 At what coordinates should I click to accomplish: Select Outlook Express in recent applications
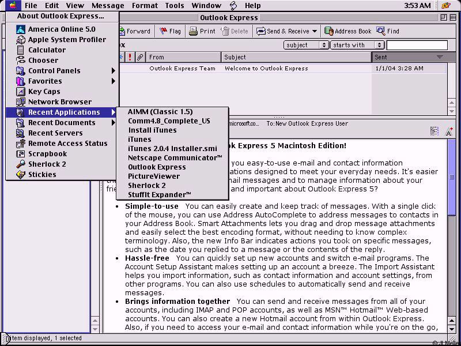(172, 167)
